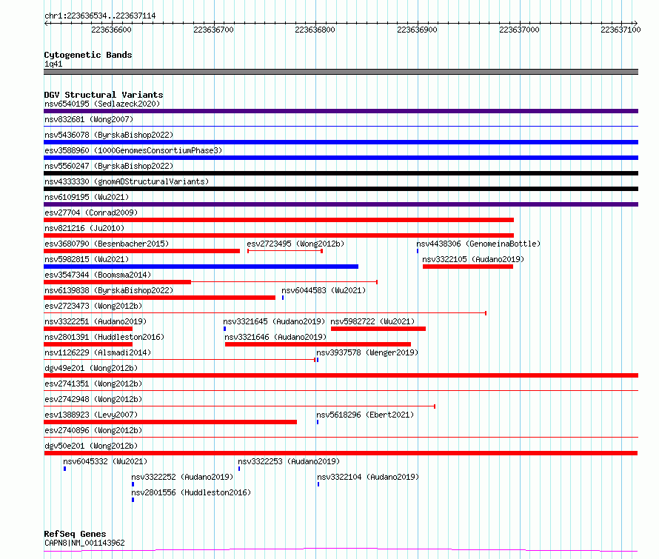This screenshot has width=659, height=559.
Task: Click the red nsv5982722 variant bar
Action: pyautogui.click(x=378, y=329)
